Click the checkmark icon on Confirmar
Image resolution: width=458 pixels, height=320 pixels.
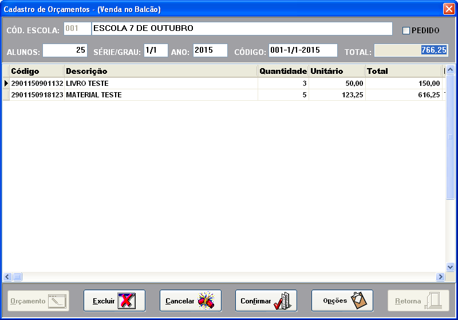(282, 301)
